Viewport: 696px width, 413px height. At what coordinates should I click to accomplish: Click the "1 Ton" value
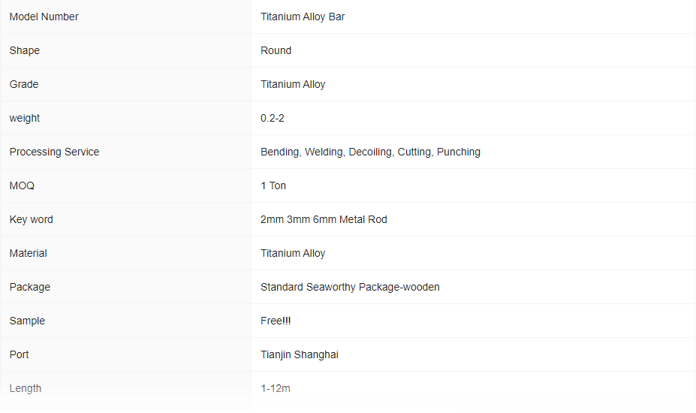coord(273,185)
